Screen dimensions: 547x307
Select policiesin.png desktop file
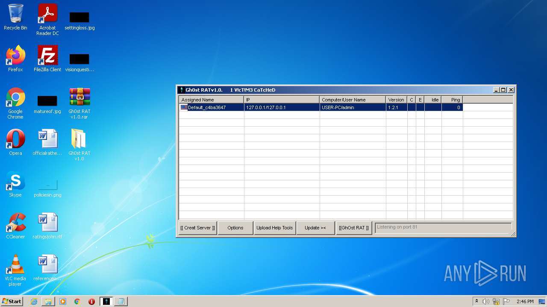47,188
